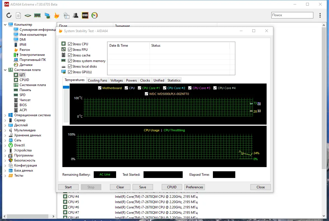Toggle Stress cache checkbox
This screenshot has width=329, height=221.
(70, 55)
